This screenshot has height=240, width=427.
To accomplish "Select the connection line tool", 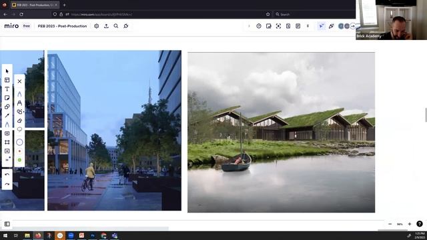I will (x=7, y=115).
